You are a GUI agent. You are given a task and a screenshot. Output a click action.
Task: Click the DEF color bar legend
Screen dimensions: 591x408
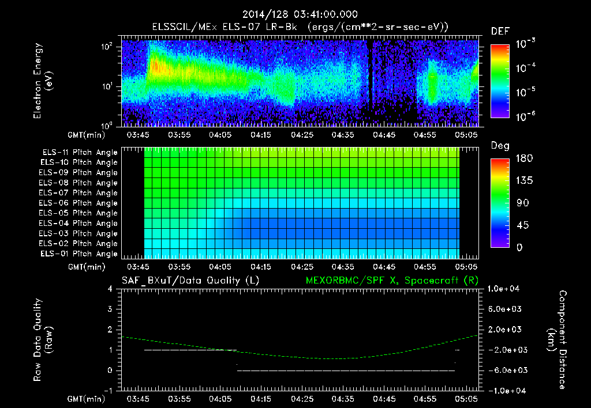[x=500, y=81]
